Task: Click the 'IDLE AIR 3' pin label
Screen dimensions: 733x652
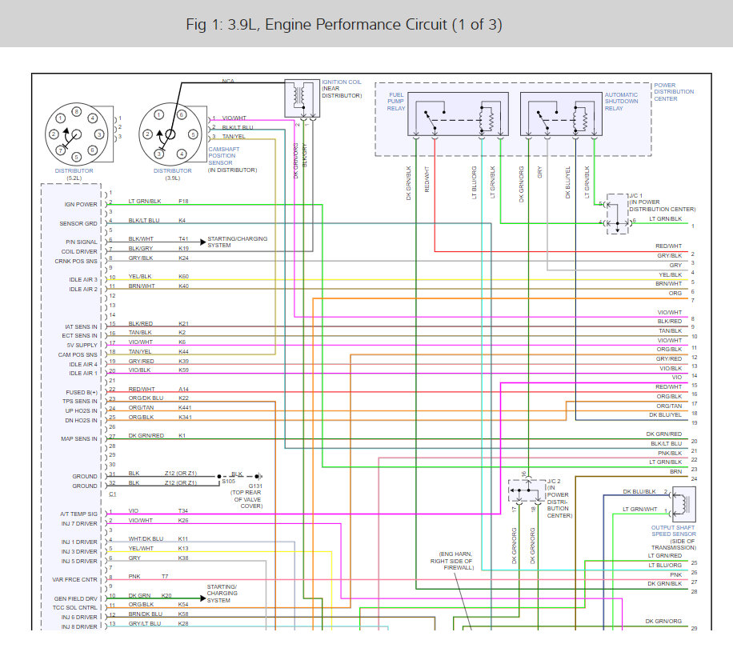Action: [83, 279]
